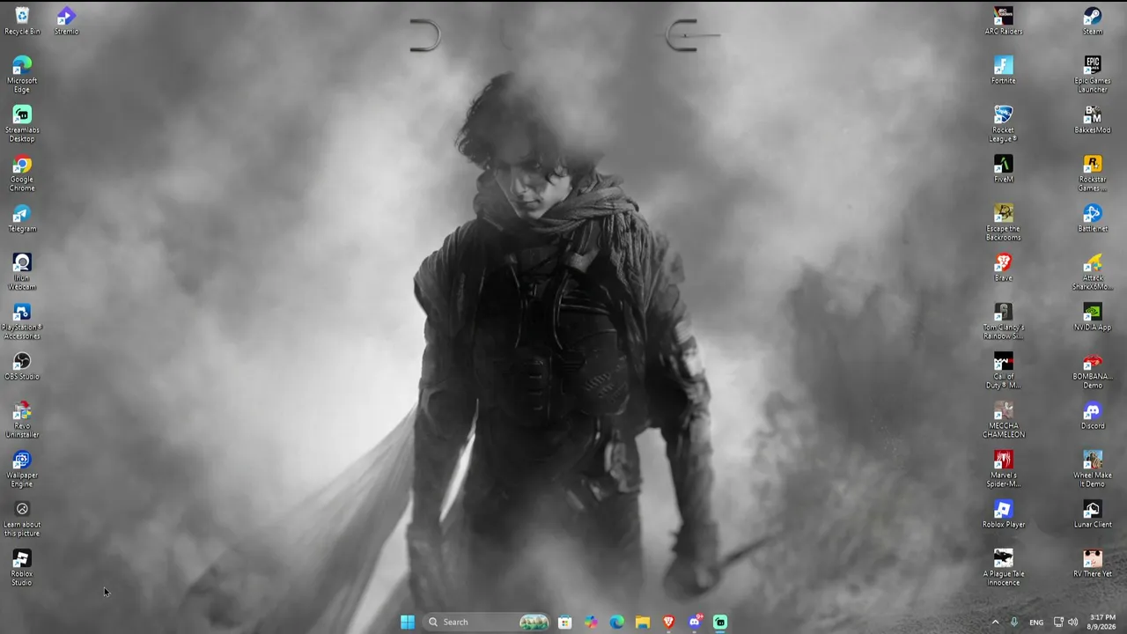Select the BOMBANA Demo desktop shortcut
This screenshot has height=634, width=1127.
[1093, 371]
